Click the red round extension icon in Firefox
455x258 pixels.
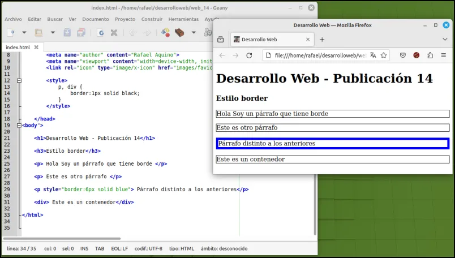point(416,55)
